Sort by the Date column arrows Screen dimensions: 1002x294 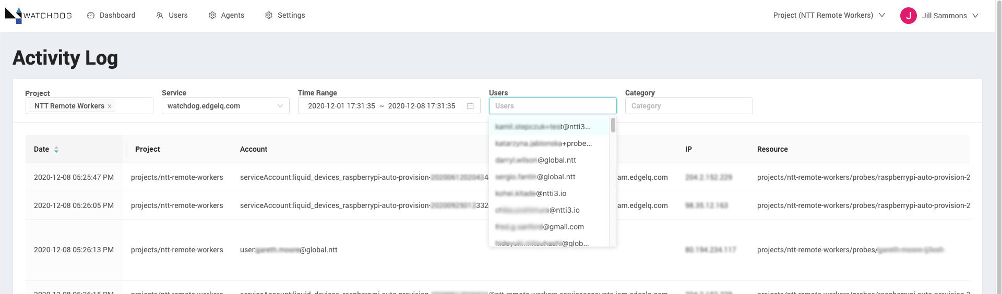click(x=56, y=150)
